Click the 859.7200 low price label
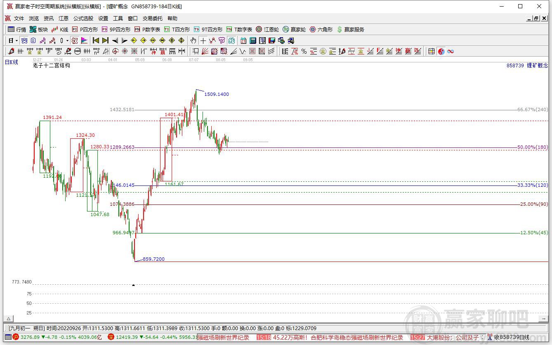This screenshot has width=552, height=345. (153, 259)
